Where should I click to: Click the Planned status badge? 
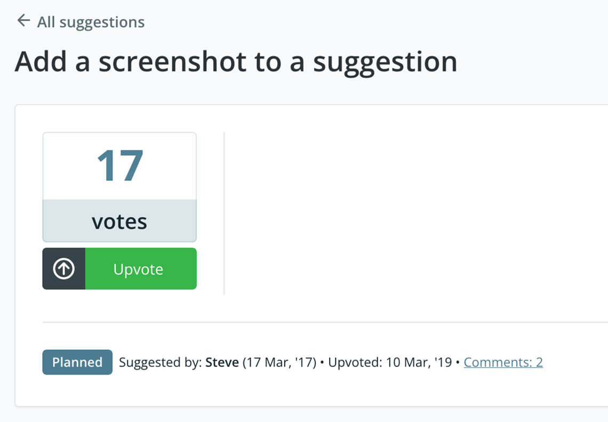77,362
